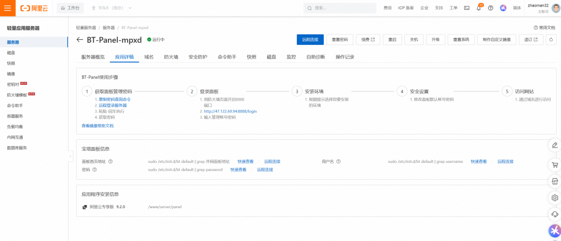Click the 复制密码查询命令 link
The height and width of the screenshot is (241, 561).
pos(115,99)
